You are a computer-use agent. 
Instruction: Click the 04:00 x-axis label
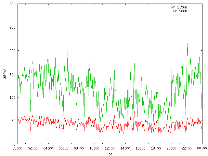point(48,148)
